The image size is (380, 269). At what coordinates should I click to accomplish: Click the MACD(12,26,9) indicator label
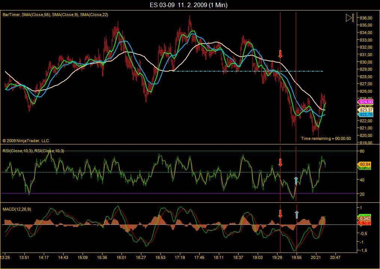pyautogui.click(x=17, y=209)
